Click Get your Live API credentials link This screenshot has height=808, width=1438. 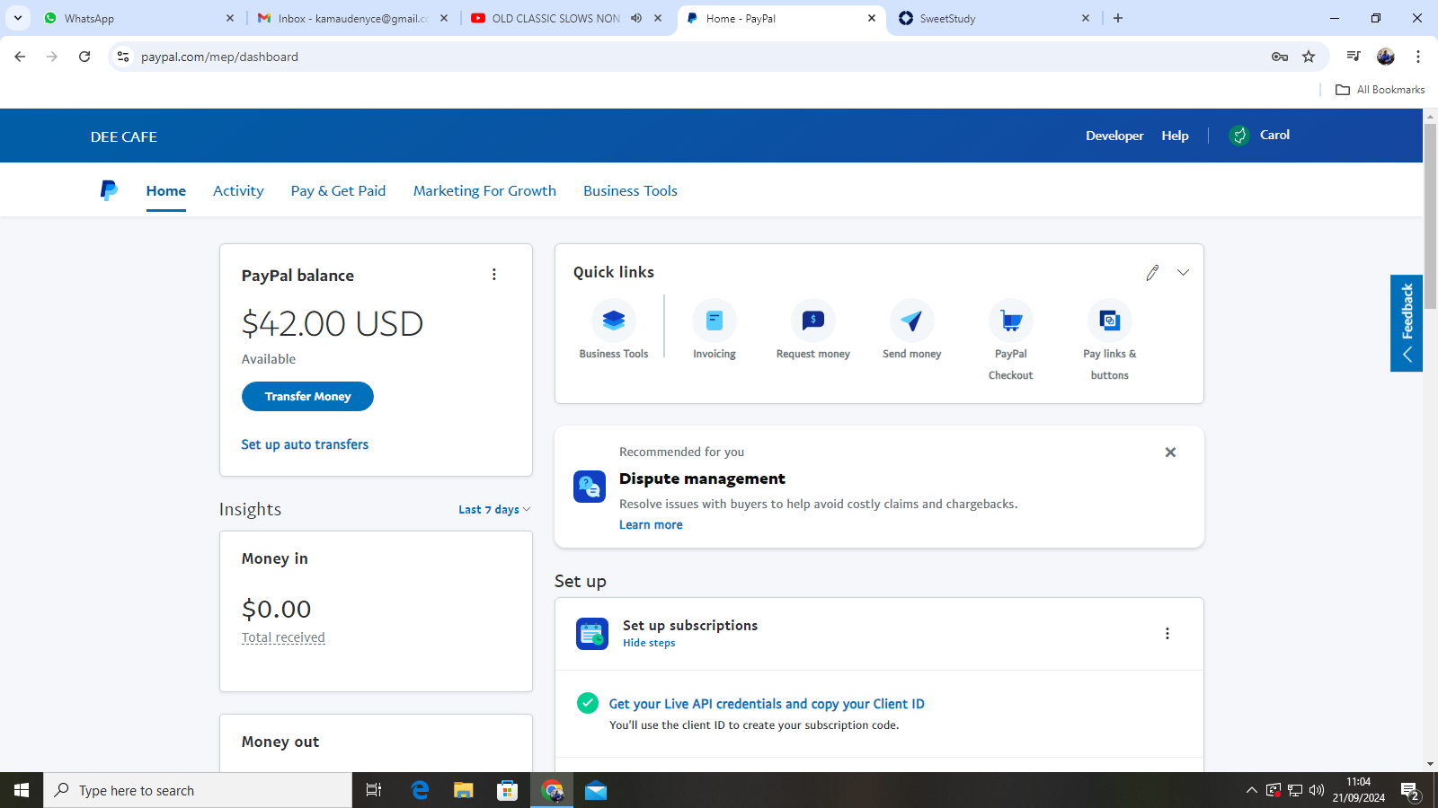coord(767,704)
